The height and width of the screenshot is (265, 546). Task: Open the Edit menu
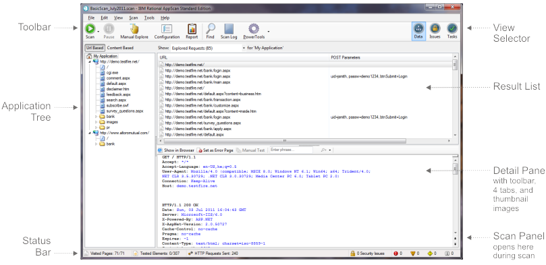[x=104, y=18]
